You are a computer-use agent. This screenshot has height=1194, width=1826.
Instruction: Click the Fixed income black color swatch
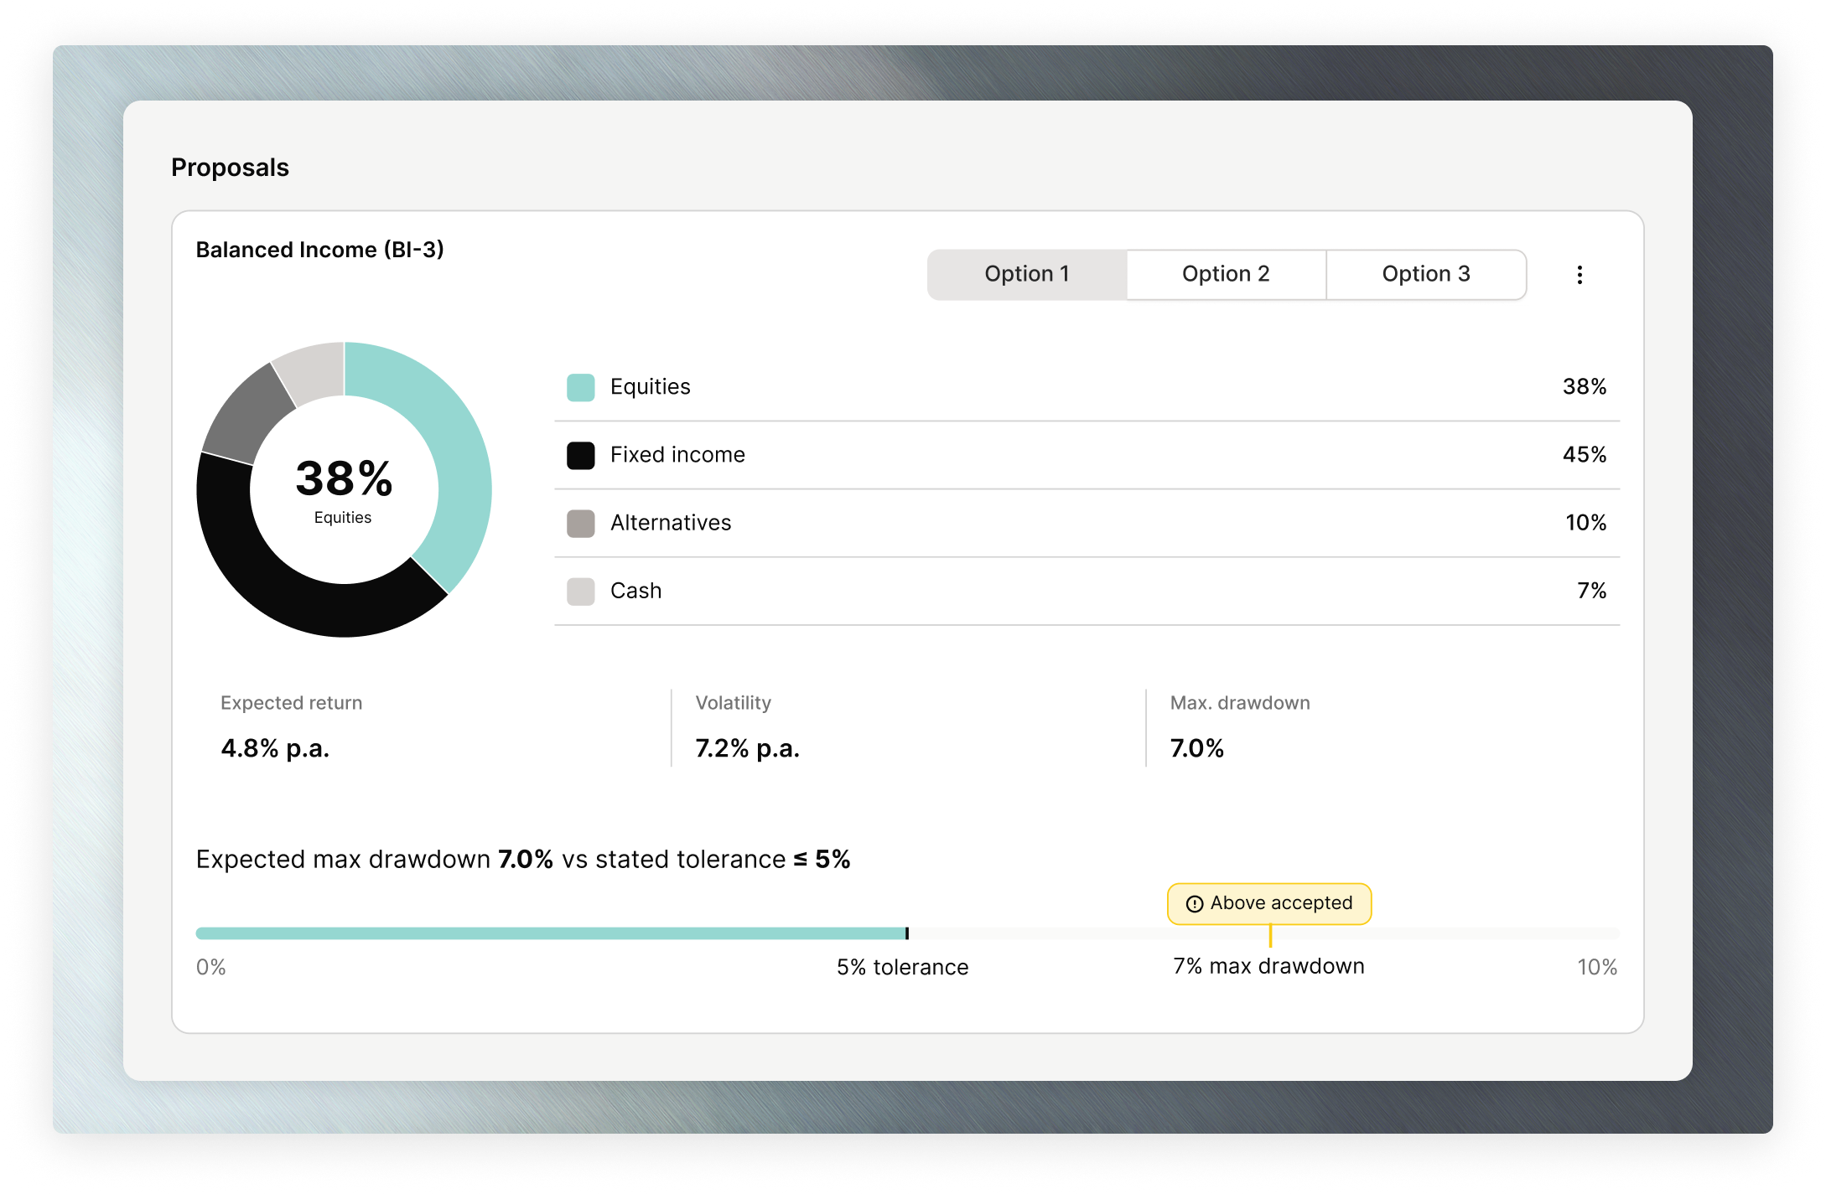(x=581, y=455)
